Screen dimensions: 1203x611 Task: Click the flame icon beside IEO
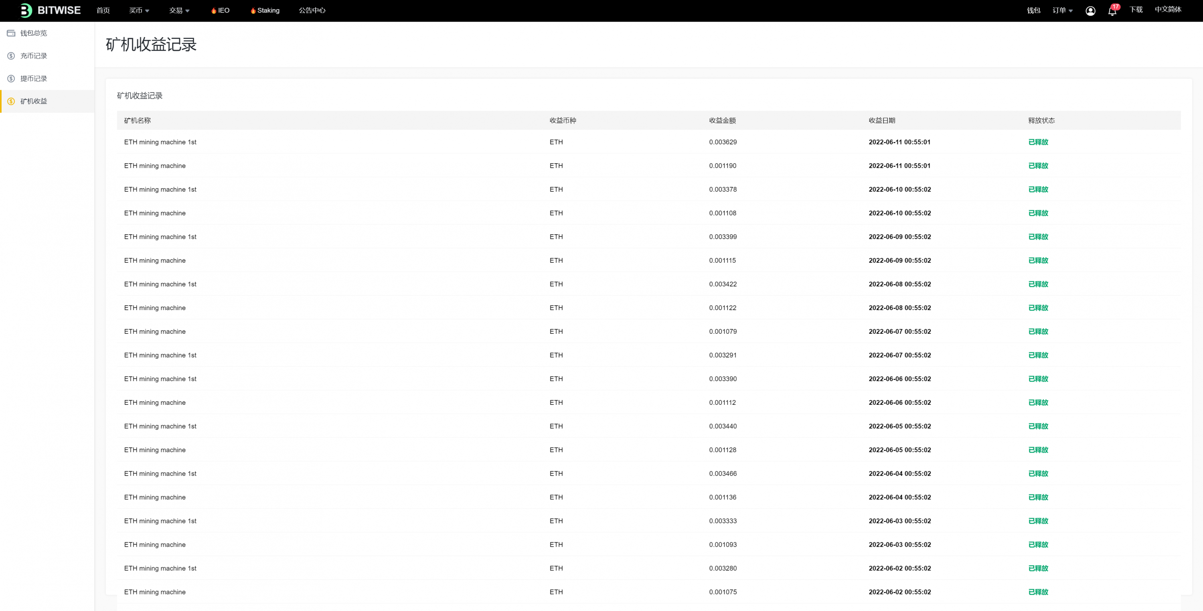point(213,11)
